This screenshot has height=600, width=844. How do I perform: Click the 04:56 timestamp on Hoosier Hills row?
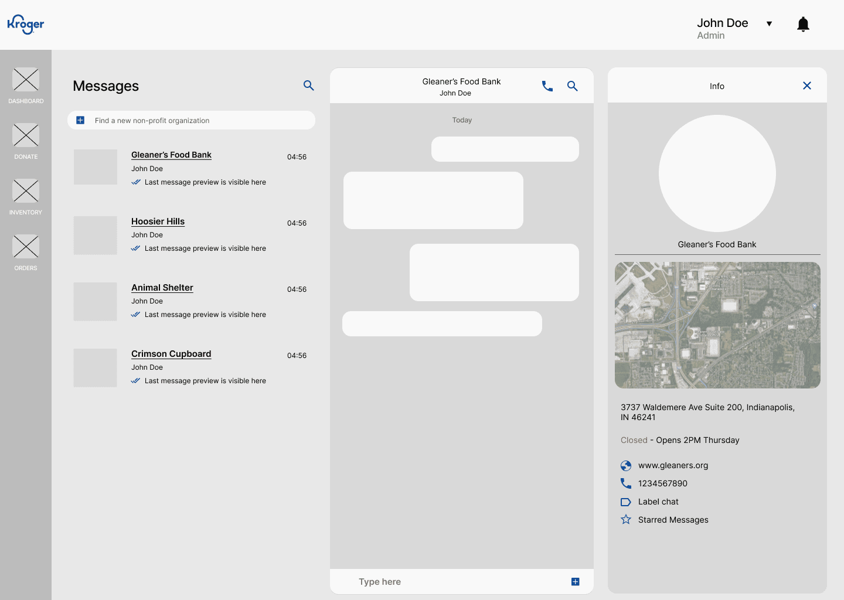tap(297, 223)
